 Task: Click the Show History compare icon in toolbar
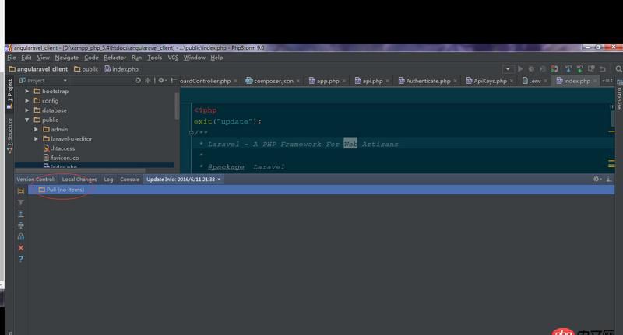click(x=591, y=68)
